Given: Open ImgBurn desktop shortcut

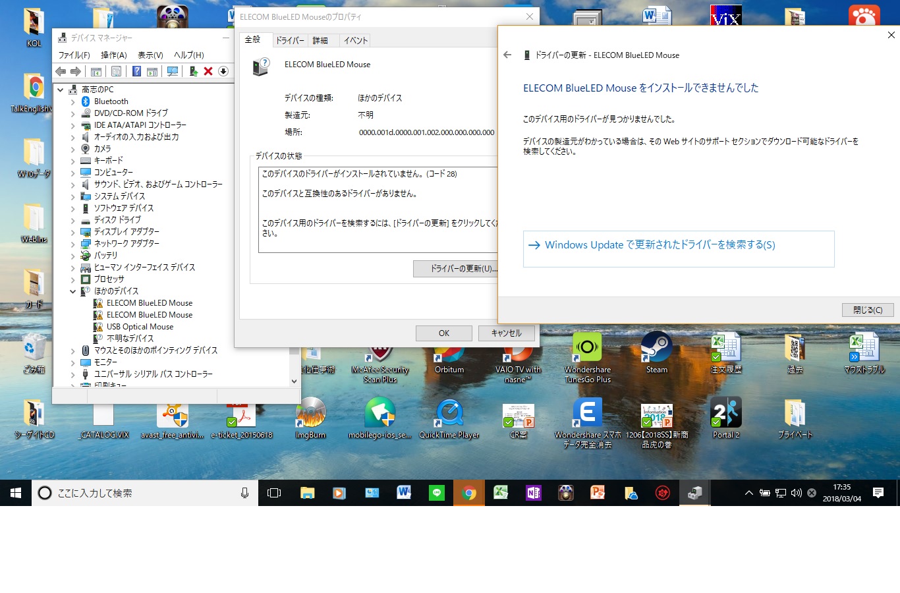Looking at the screenshot, I should (310, 419).
